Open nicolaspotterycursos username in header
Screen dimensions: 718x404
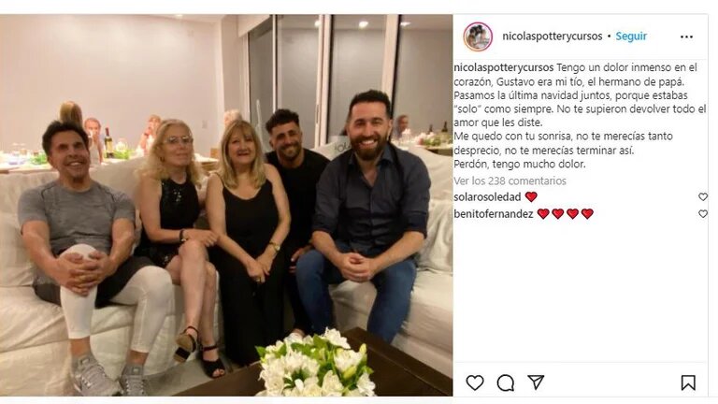pyautogui.click(x=553, y=36)
